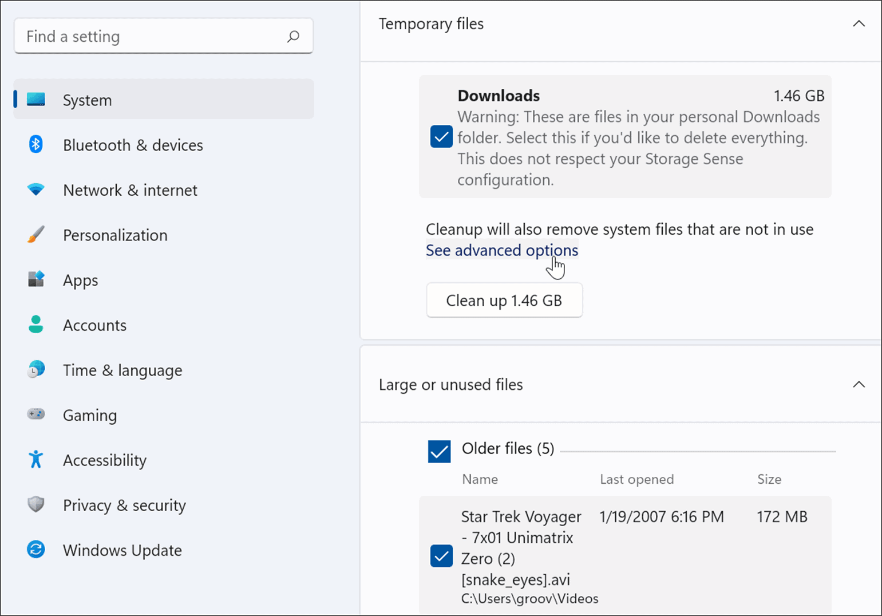Uncheck the Older files checkbox
Image resolution: width=882 pixels, height=616 pixels.
click(440, 452)
